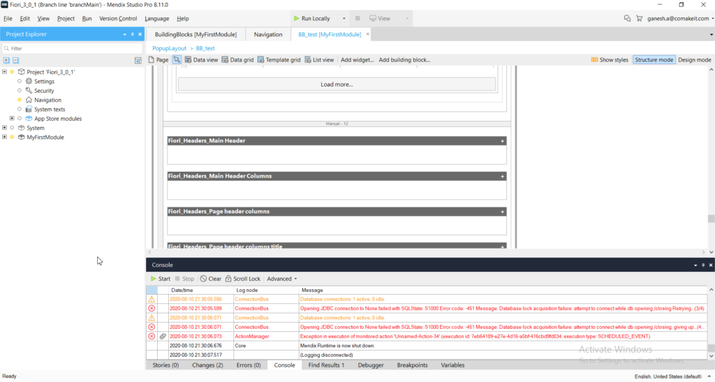Open the document tabs list dropdown
Viewport: 715px width, 382px height.
coord(712,35)
